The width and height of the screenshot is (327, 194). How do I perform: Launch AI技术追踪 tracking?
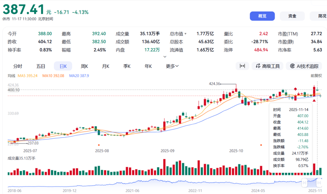pyautogui.click(x=304, y=66)
